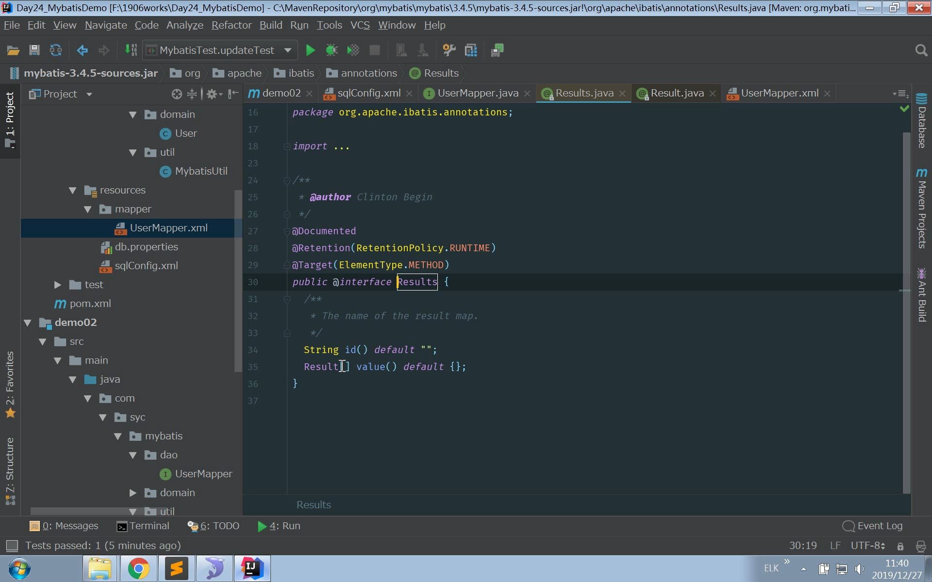
Task: Toggle the Maven Projects side panel
Action: (x=921, y=209)
